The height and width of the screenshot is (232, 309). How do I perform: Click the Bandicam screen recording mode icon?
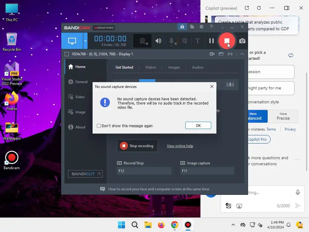72,41
